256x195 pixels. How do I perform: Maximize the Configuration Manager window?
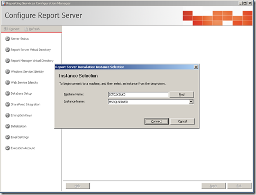245,3
